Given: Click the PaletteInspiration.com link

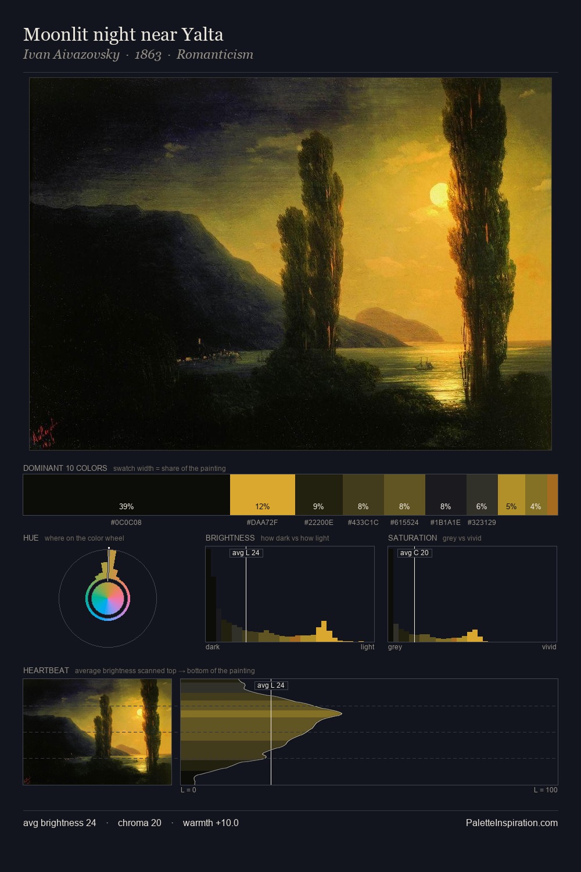Looking at the screenshot, I should 512,823.
